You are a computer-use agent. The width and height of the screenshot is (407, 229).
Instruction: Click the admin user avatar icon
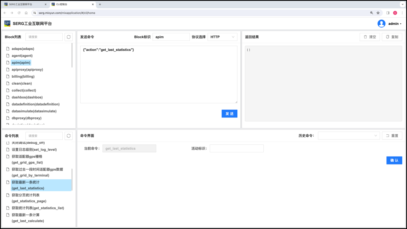381,23
